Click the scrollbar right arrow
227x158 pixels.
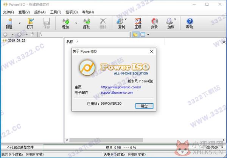tap(224, 140)
